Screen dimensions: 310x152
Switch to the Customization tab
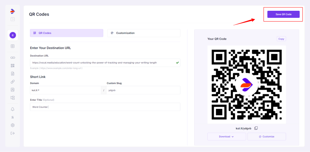coord(144,33)
